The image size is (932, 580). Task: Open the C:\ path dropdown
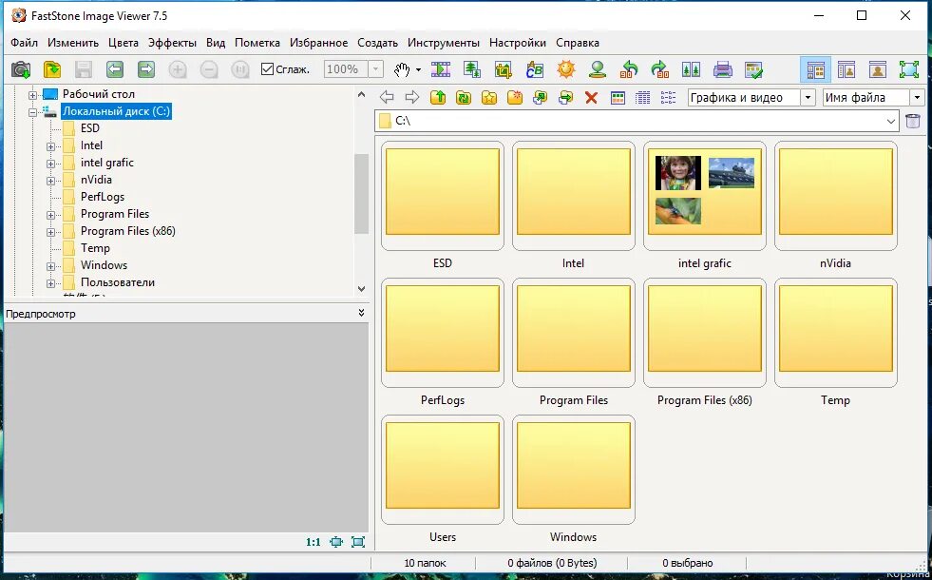click(x=890, y=122)
